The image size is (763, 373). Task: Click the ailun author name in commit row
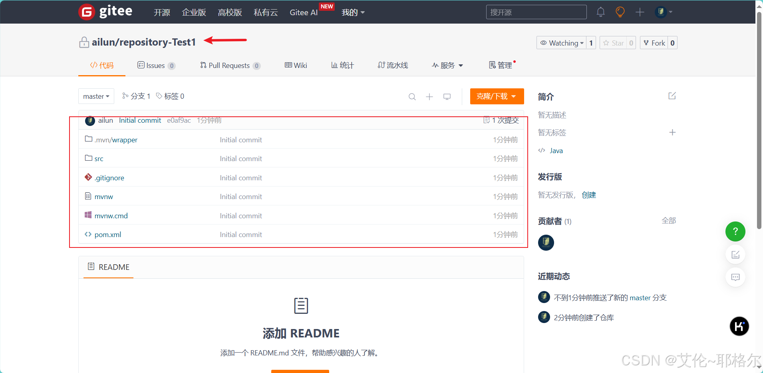click(105, 120)
